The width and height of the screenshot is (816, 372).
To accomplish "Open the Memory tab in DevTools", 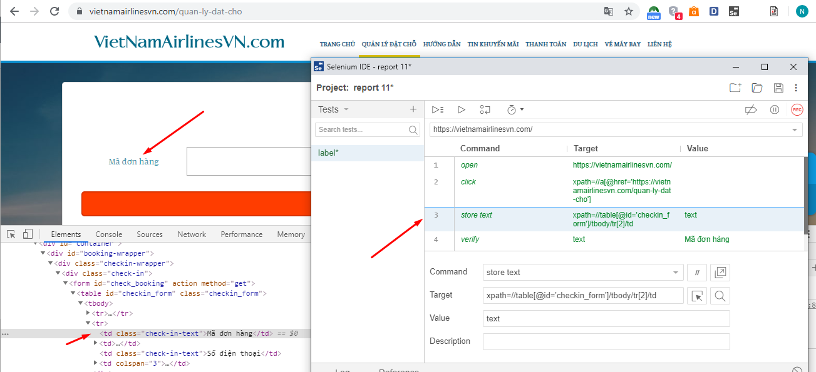I will coord(291,234).
